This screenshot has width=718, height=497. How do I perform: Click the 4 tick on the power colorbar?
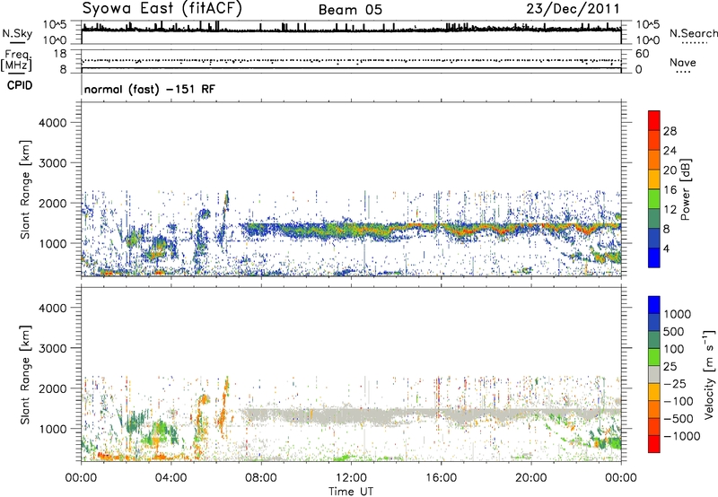[x=667, y=249]
